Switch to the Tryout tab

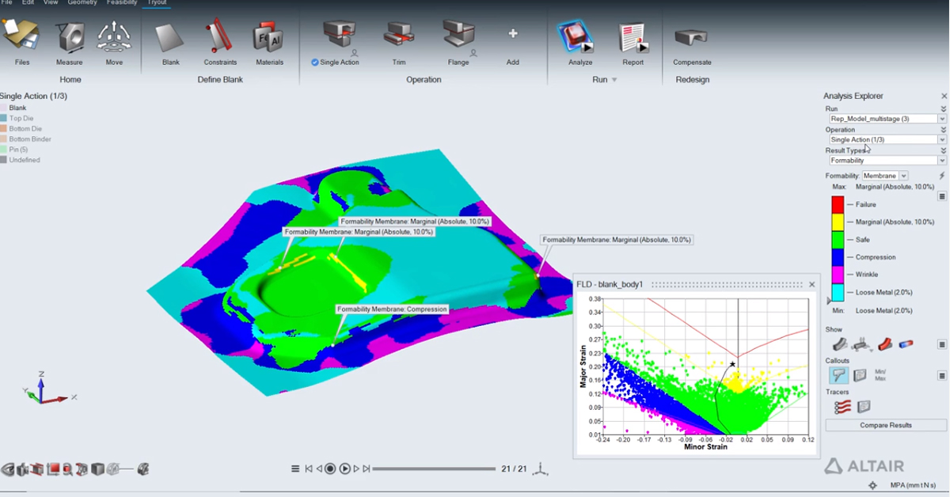pos(157,3)
